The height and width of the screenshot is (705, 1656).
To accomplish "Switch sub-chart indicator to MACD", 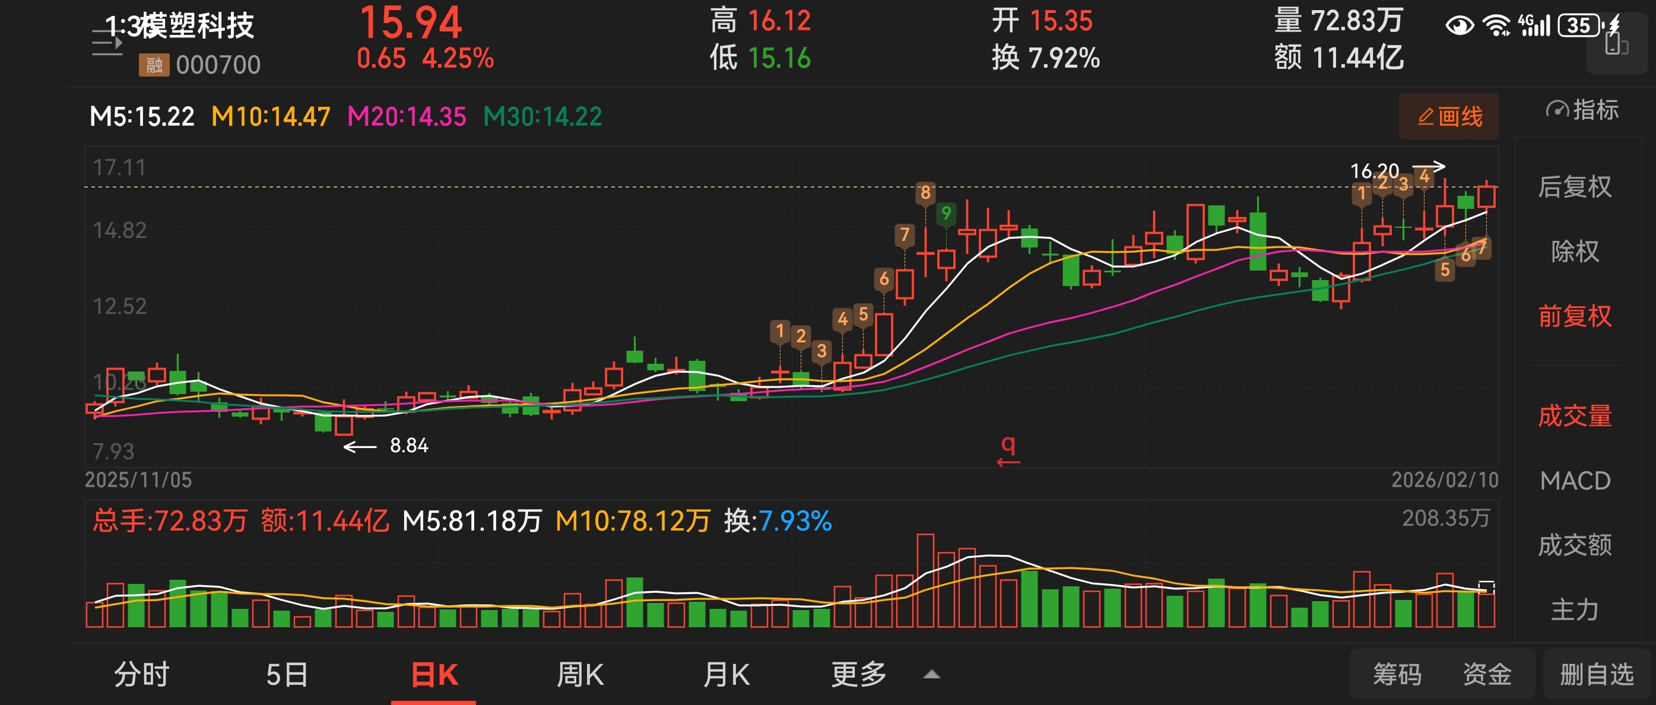I will click(x=1574, y=481).
